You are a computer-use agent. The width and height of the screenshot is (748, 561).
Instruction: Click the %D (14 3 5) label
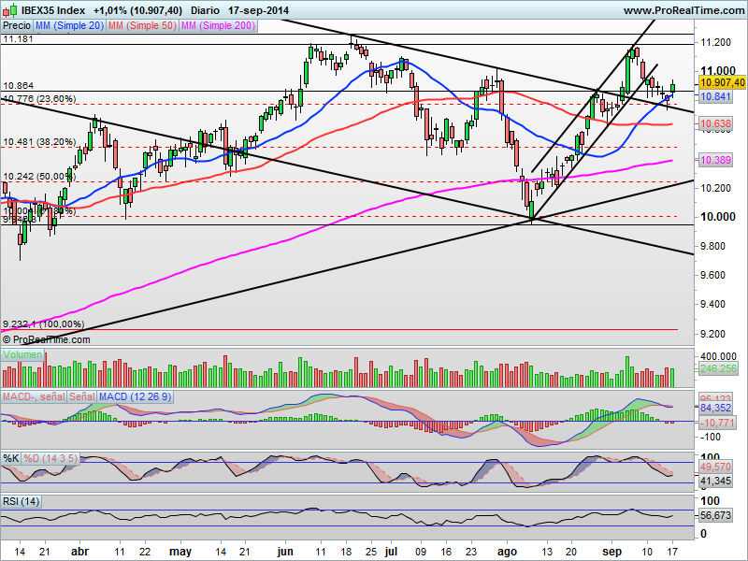click(50, 459)
